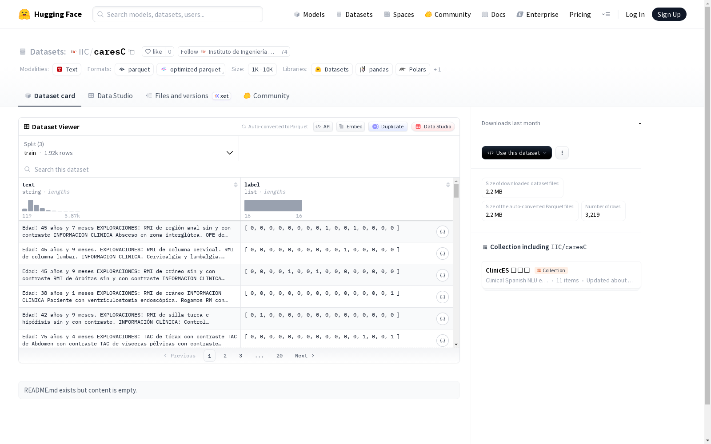Expand the JSON of Edad: 75 años row

442,341
